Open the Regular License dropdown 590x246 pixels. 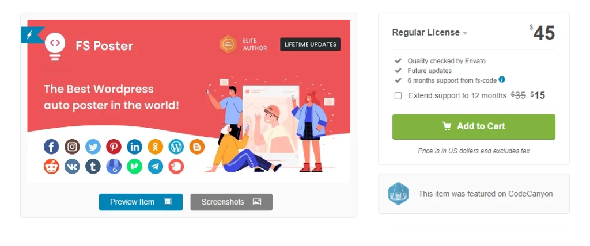point(430,33)
